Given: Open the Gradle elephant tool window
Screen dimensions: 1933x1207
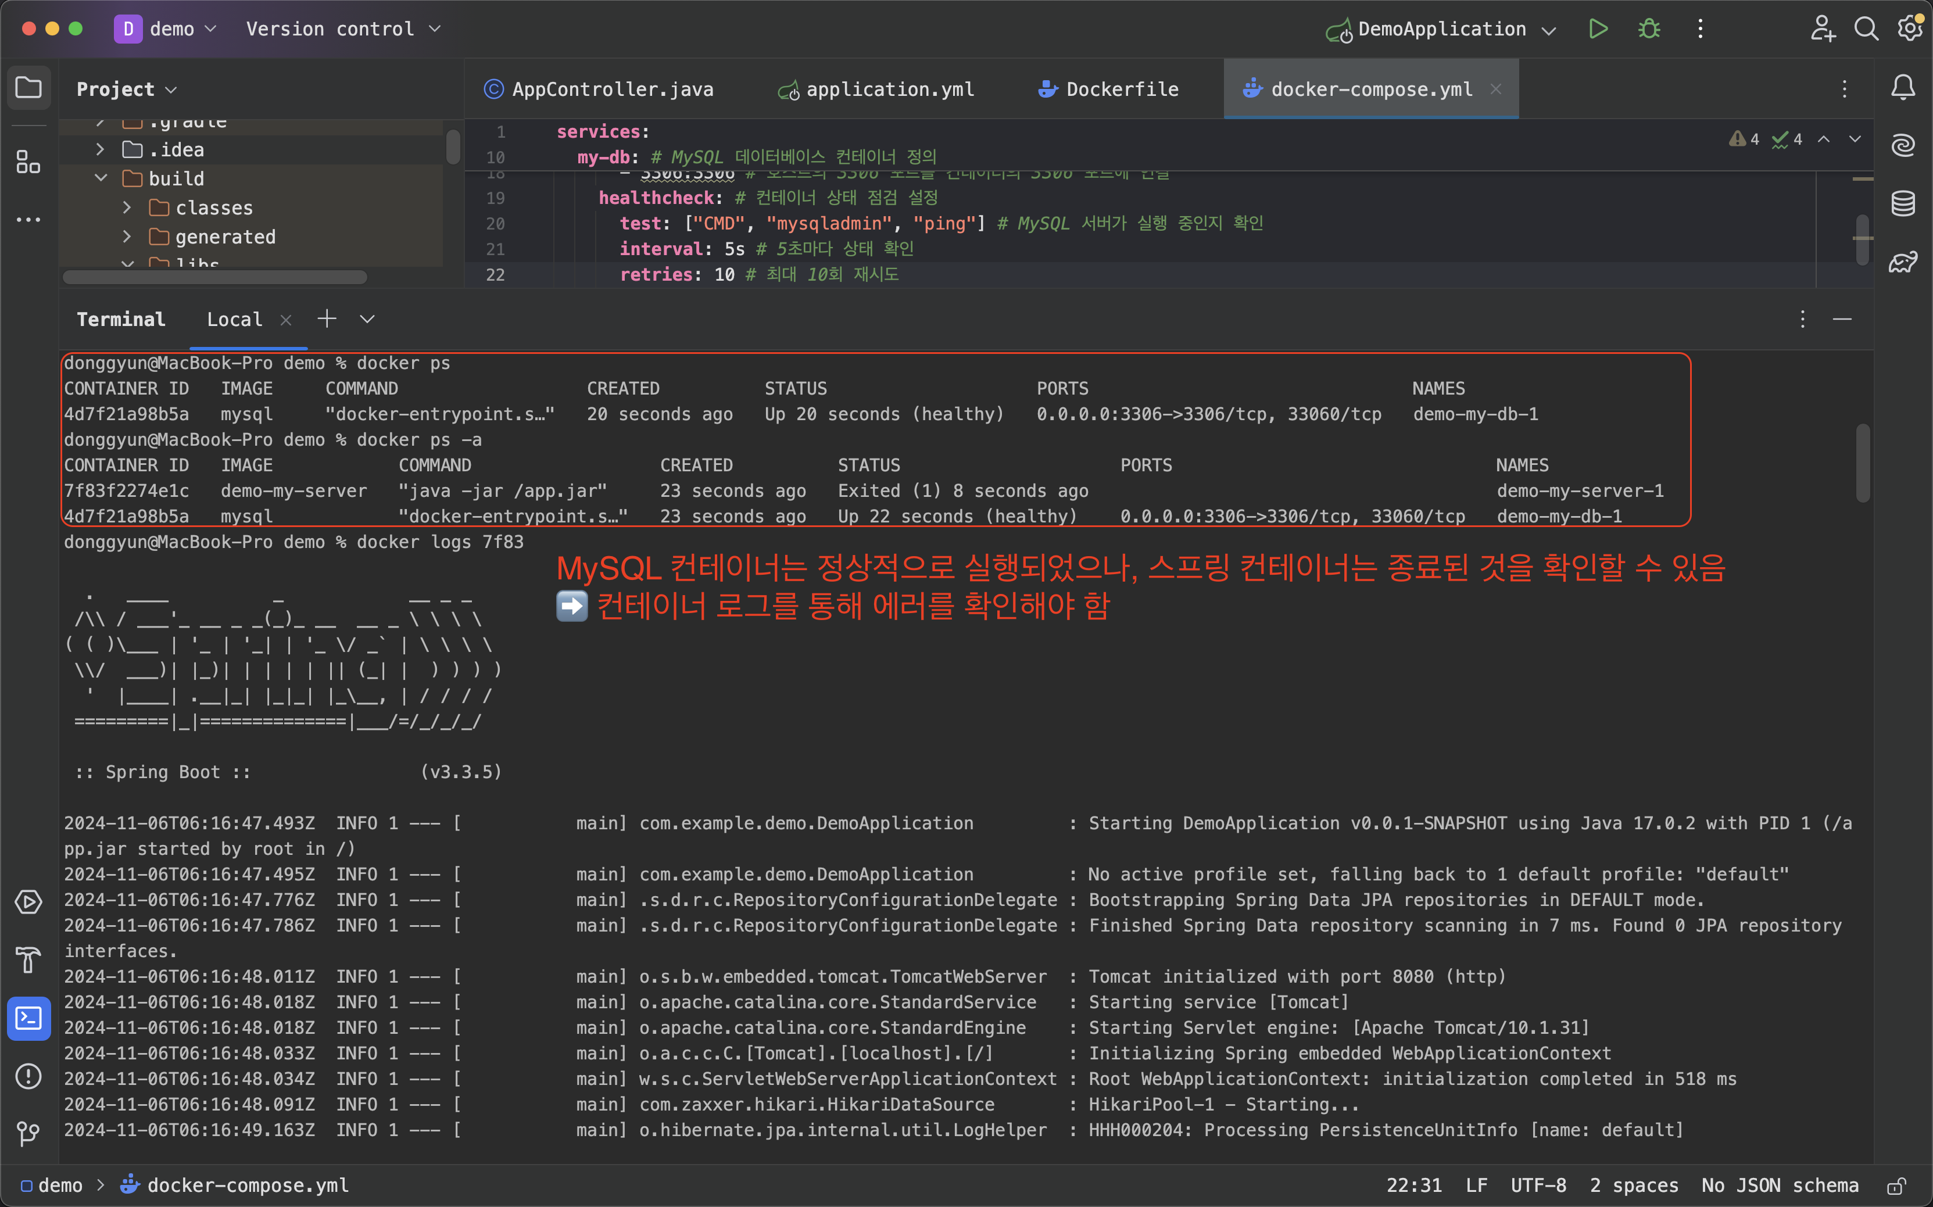Looking at the screenshot, I should pyautogui.click(x=1903, y=262).
